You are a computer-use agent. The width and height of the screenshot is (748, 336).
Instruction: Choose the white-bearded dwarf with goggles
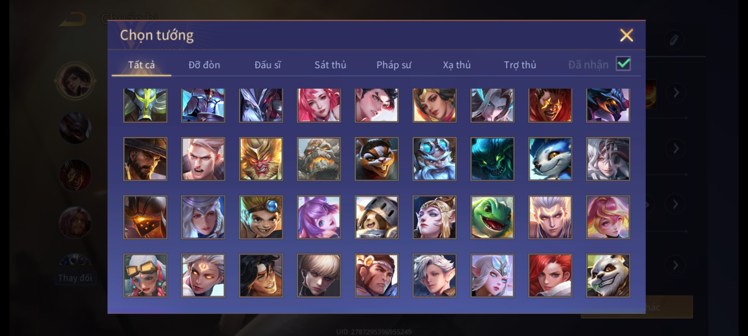coord(434,159)
